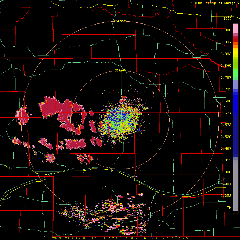The height and width of the screenshot is (240, 240).
Task: Click the 1.000 value on the scale
Action: tap(226, 30)
